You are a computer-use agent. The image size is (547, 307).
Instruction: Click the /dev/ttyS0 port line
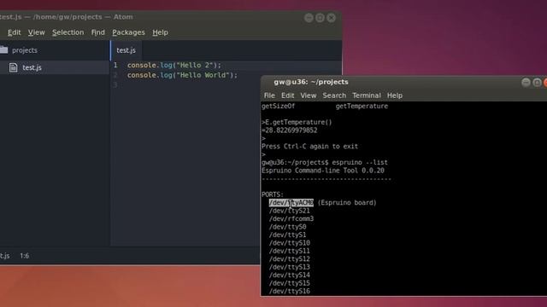[287, 227]
